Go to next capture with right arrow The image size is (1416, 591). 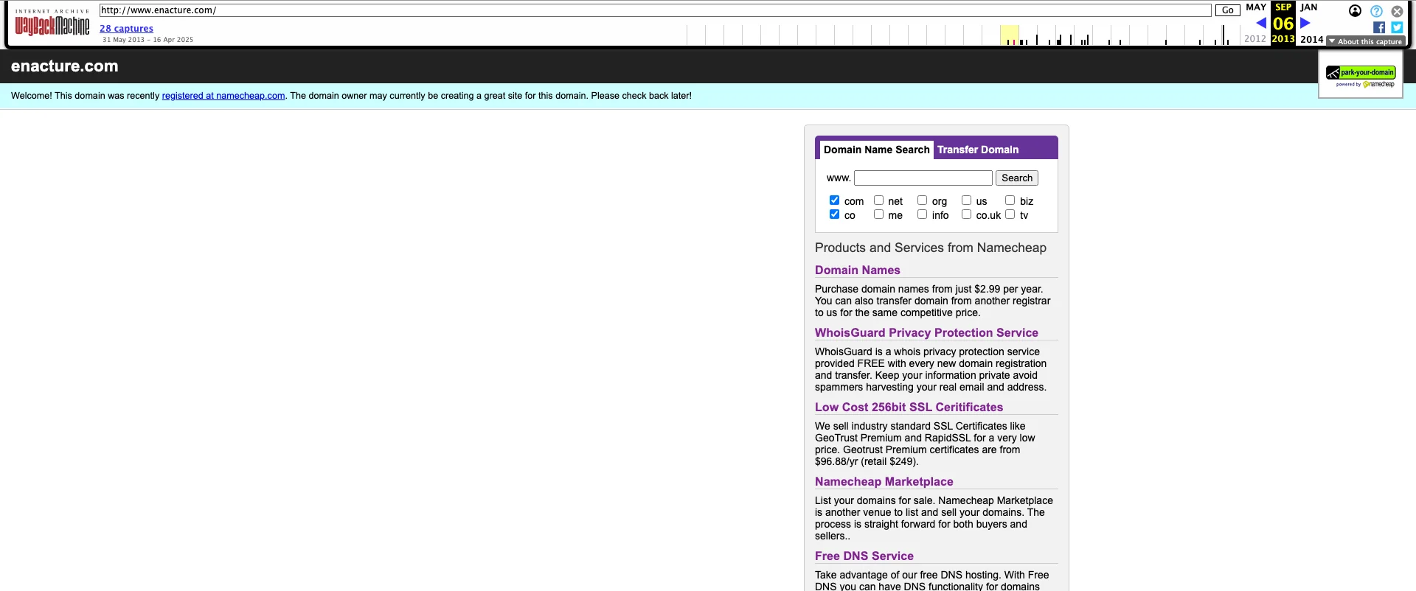click(x=1305, y=23)
